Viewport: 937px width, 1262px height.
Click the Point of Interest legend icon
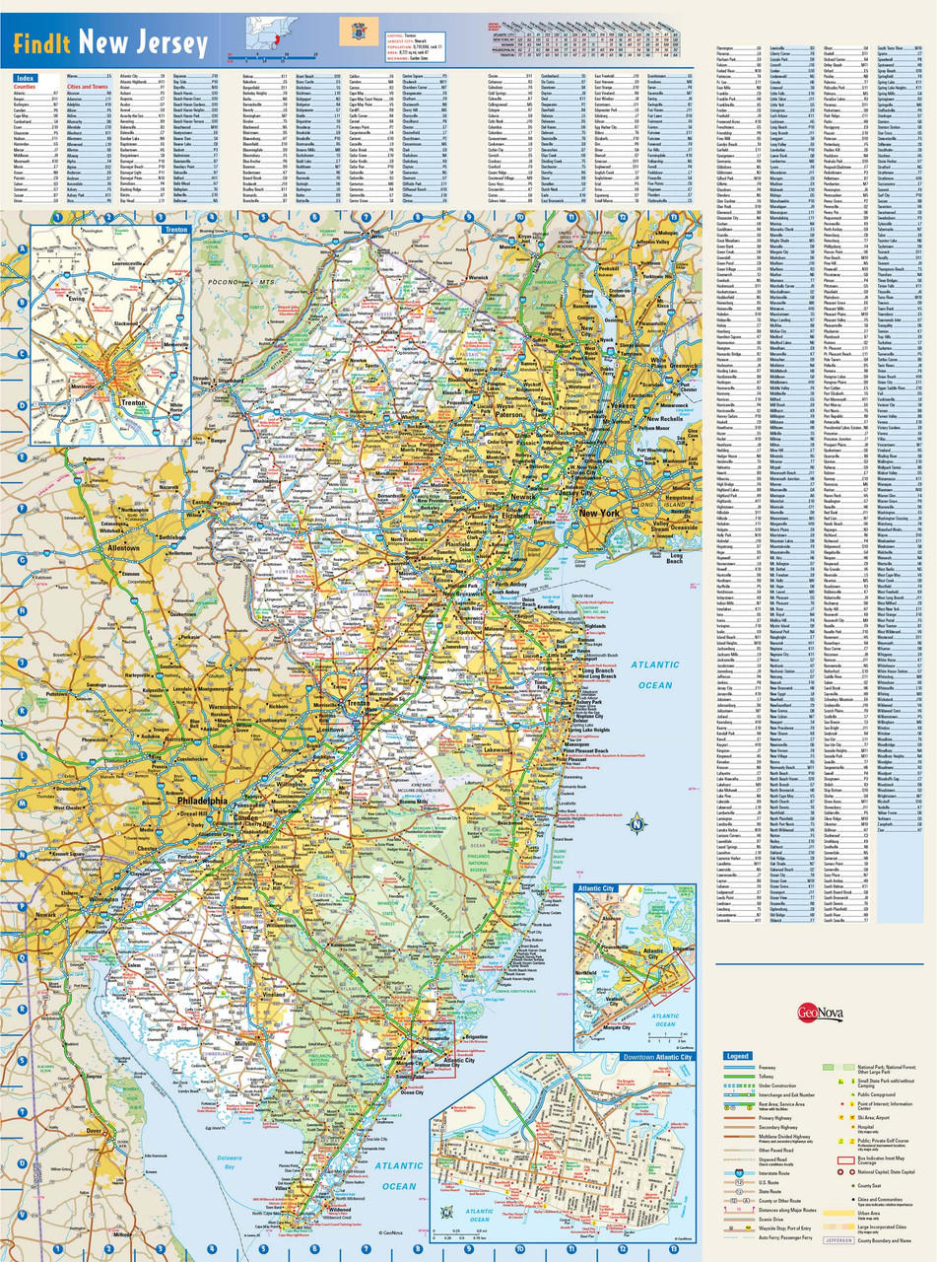pos(841,1104)
